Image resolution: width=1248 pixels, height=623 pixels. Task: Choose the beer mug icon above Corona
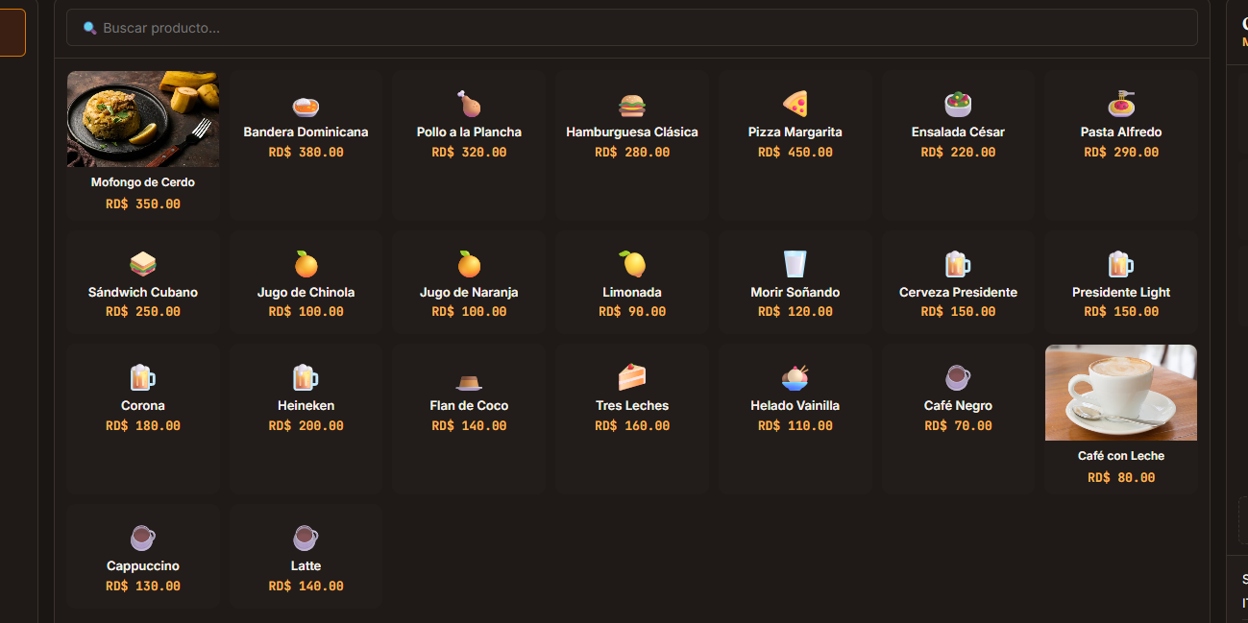click(143, 377)
